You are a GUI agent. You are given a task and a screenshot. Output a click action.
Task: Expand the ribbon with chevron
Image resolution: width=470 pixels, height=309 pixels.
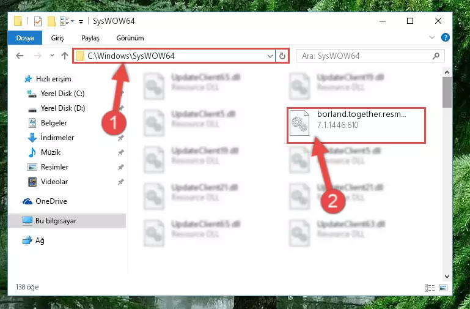pos(432,37)
